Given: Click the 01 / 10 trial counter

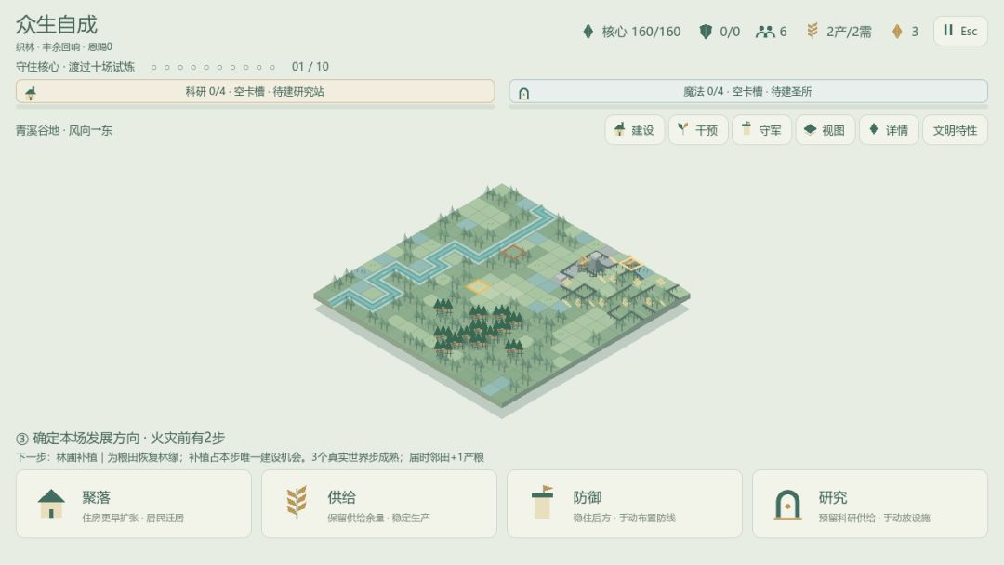Looking at the screenshot, I should pyautogui.click(x=310, y=67).
